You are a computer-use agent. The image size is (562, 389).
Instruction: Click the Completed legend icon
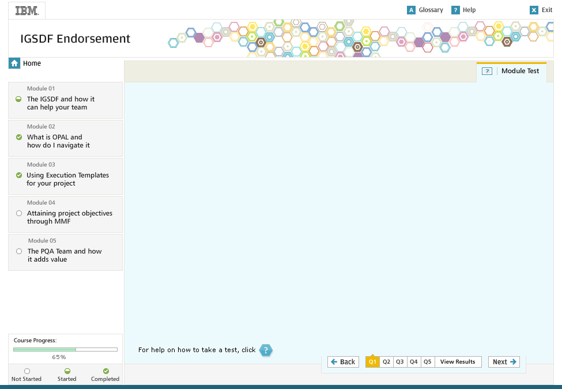click(x=105, y=371)
